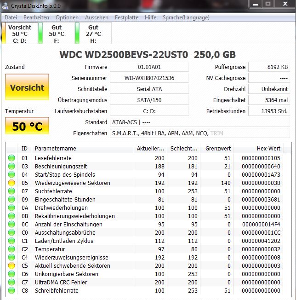The height and width of the screenshot is (300, 296).
Task: Click Grenzwert value 140
Action: pyautogui.click(x=226, y=183)
